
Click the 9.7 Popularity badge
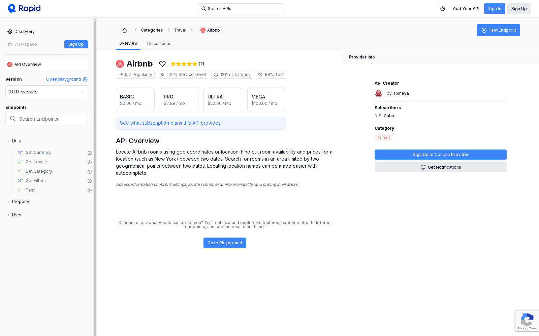[x=135, y=75]
